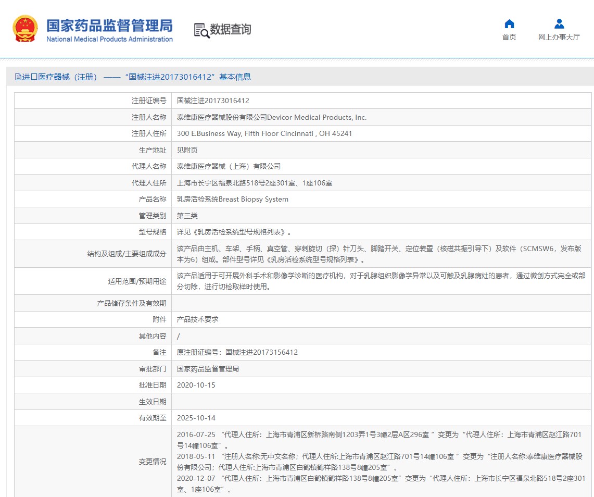Viewport: 594px width, 497px height.
Task: Click the 2018-05-11 change record entry
Action: [380, 462]
